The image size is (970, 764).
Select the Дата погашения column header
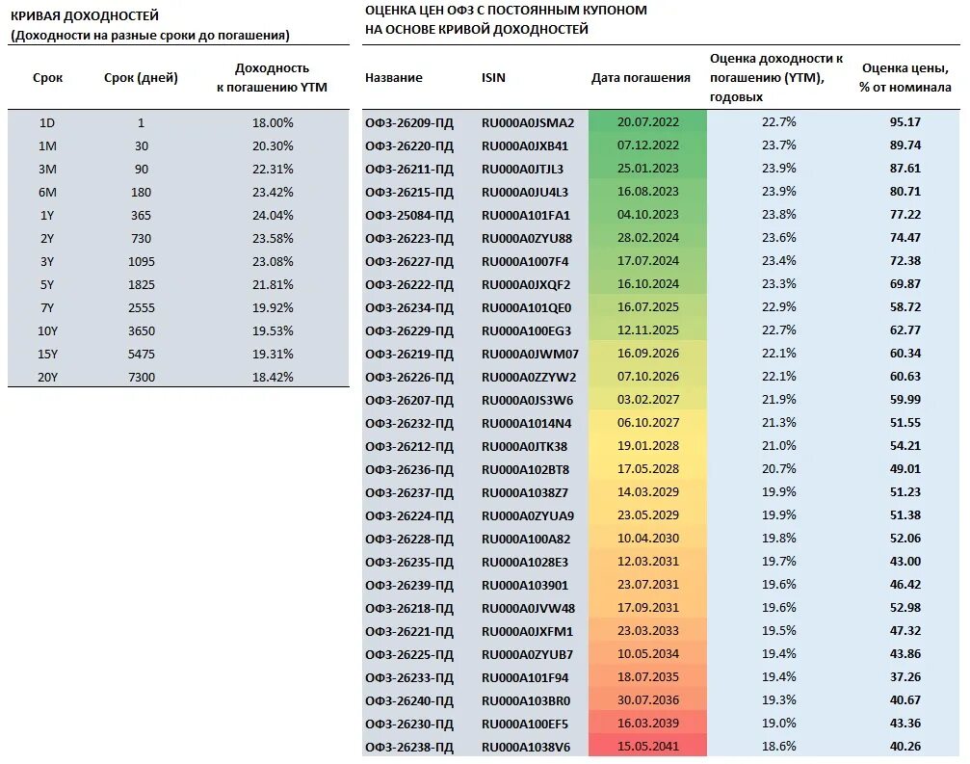[x=641, y=78]
